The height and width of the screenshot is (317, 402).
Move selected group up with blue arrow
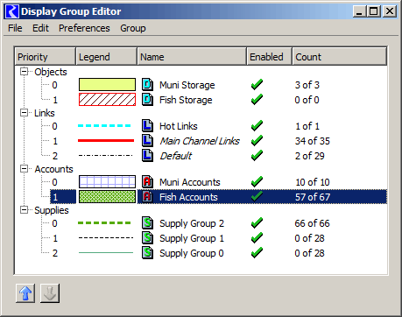[25, 293]
